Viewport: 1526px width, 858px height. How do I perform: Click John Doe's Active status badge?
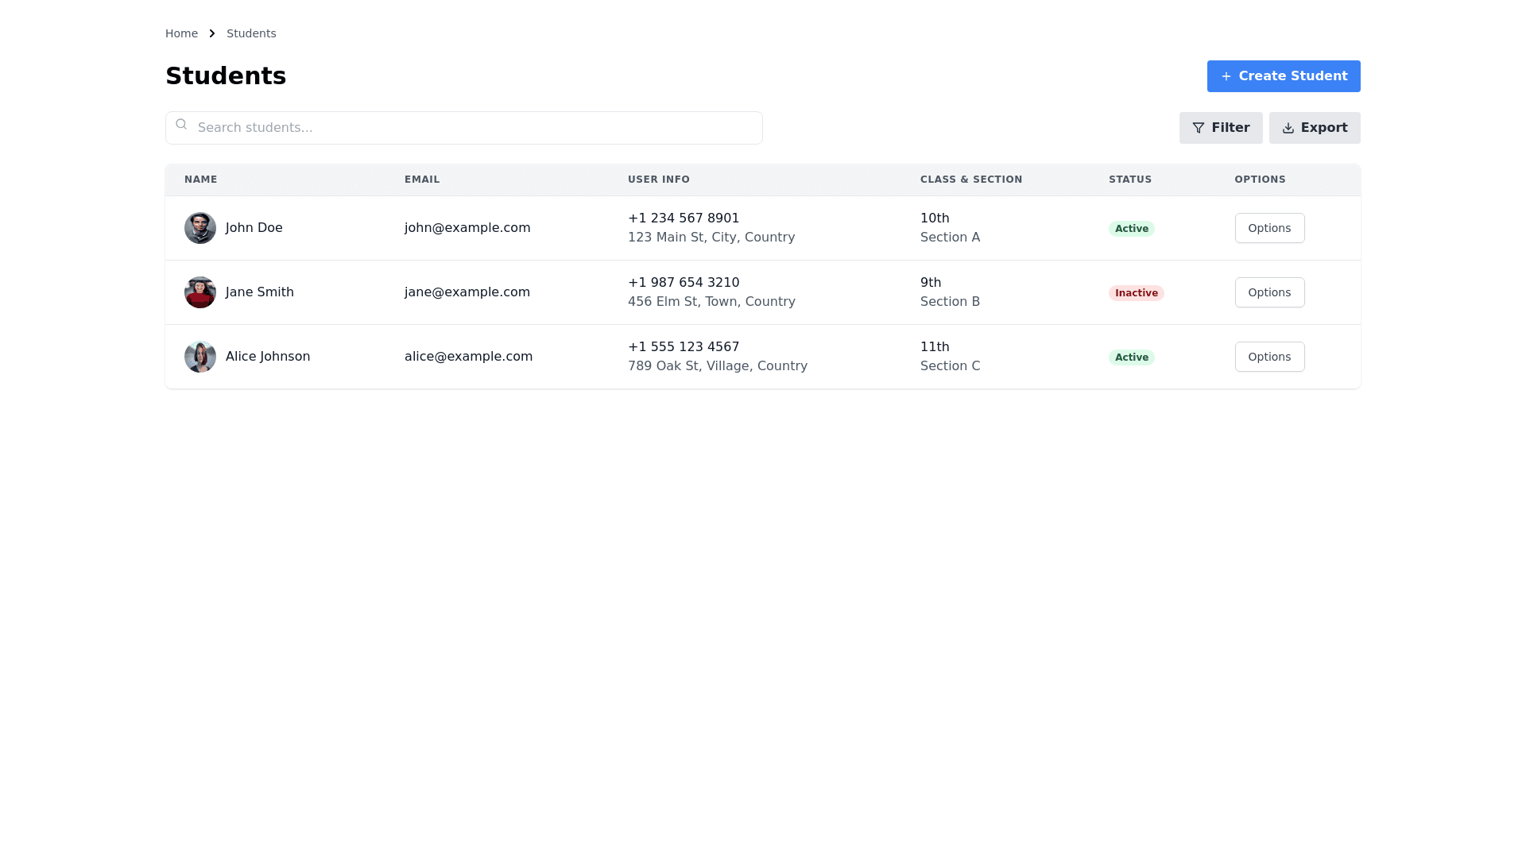[1131, 229]
